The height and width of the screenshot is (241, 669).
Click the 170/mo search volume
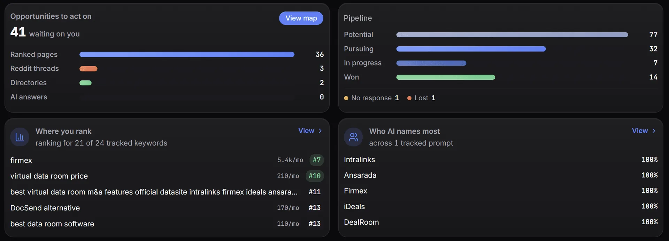pos(288,208)
